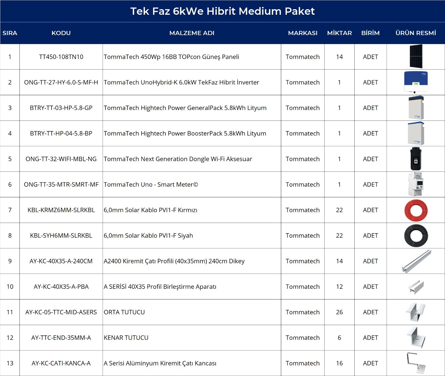
Task: View the profile joining bracket image
Action: point(416,287)
